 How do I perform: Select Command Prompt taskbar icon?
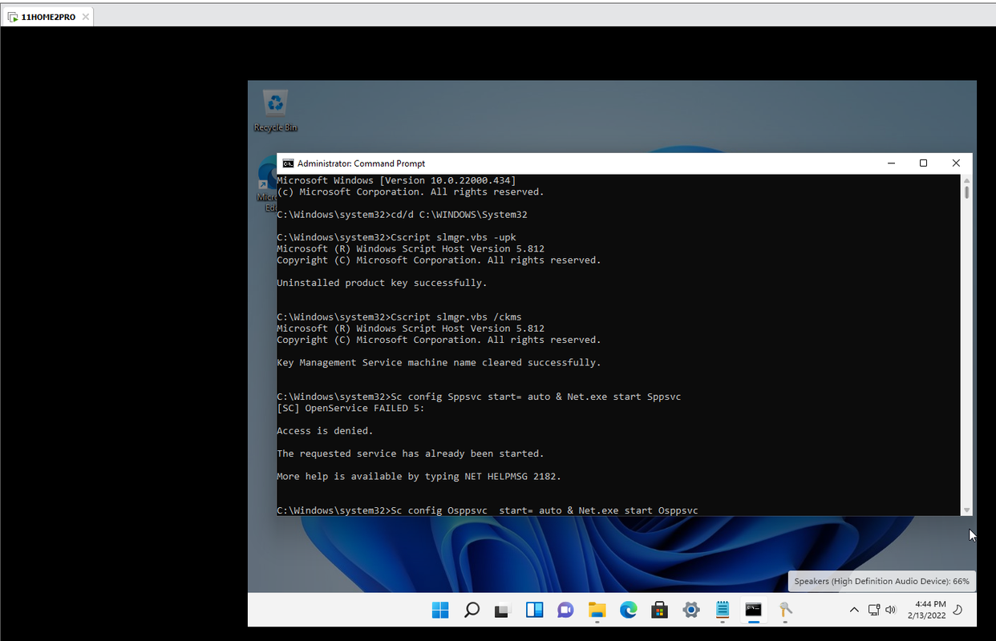pyautogui.click(x=753, y=611)
